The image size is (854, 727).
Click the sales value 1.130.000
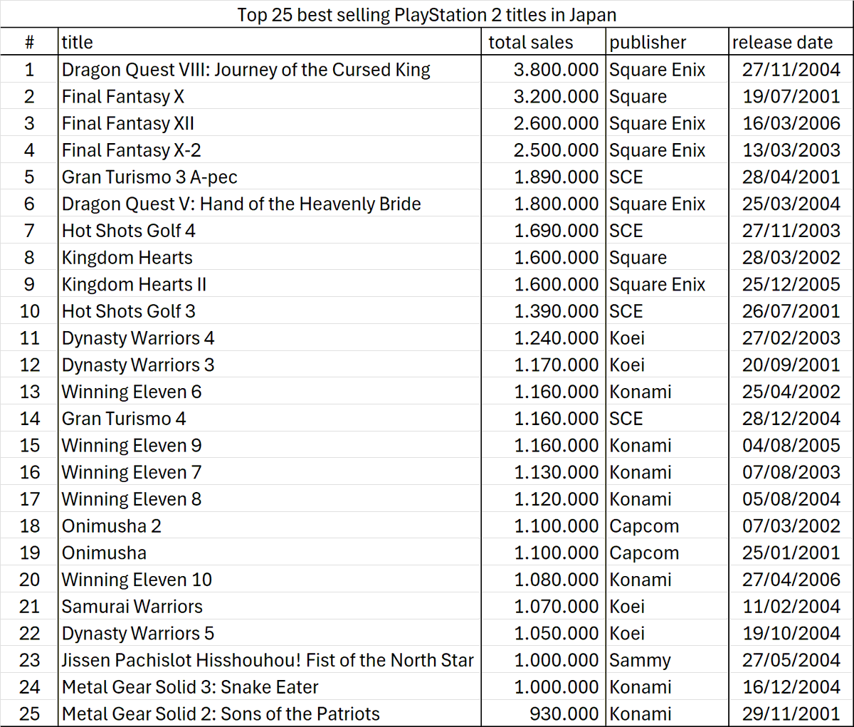click(x=544, y=472)
